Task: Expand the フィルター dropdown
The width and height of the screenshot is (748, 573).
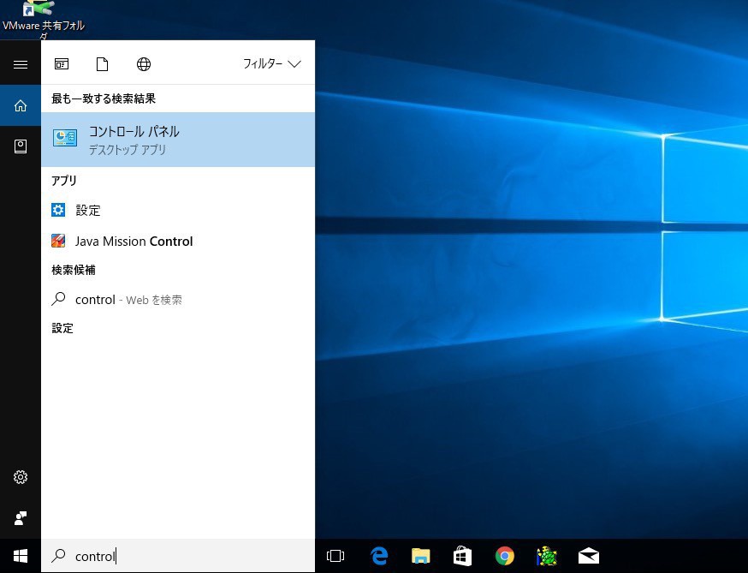Action: 272,64
